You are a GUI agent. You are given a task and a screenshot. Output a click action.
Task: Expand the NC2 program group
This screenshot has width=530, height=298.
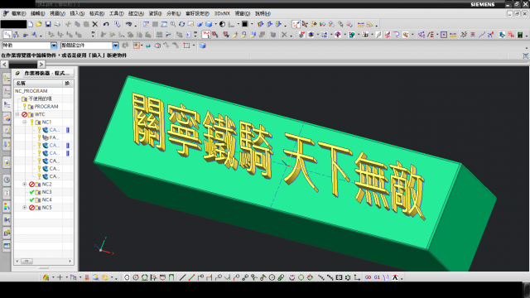tap(25, 184)
